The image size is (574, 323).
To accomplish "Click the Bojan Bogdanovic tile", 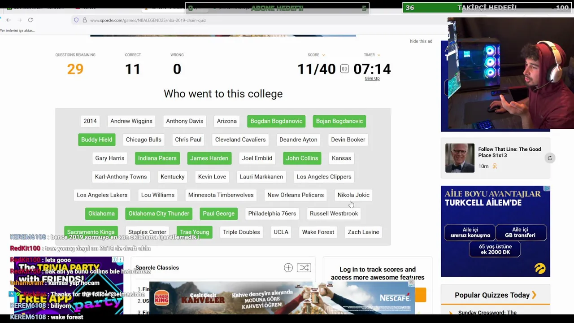I will click(339, 121).
